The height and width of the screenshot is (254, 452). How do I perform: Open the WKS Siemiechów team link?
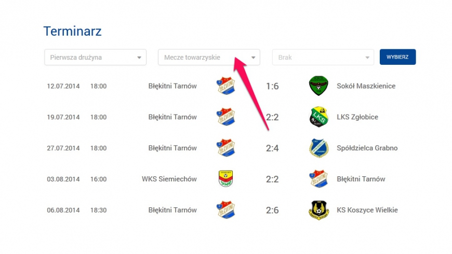pos(169,179)
